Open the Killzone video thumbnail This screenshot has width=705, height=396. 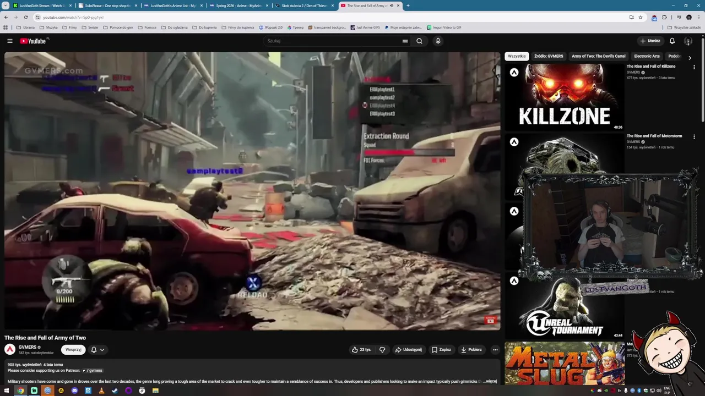[565, 97]
